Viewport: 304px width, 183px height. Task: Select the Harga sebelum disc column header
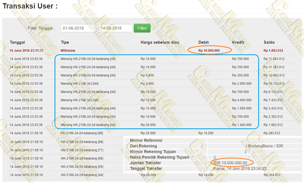(x=160, y=42)
